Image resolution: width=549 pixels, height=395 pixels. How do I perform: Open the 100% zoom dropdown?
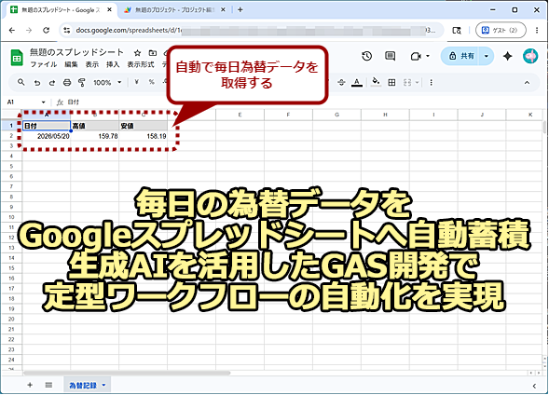(107, 83)
